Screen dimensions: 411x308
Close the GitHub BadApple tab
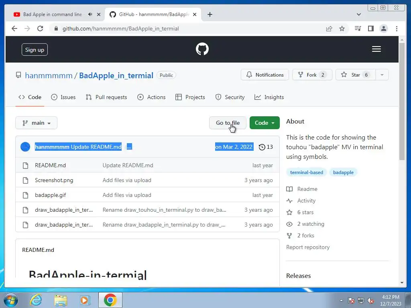(x=195, y=14)
